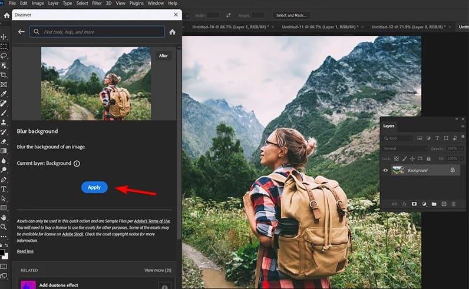The image size is (469, 289).
Task: Open the Adobe Stock link
Action: click(72, 234)
